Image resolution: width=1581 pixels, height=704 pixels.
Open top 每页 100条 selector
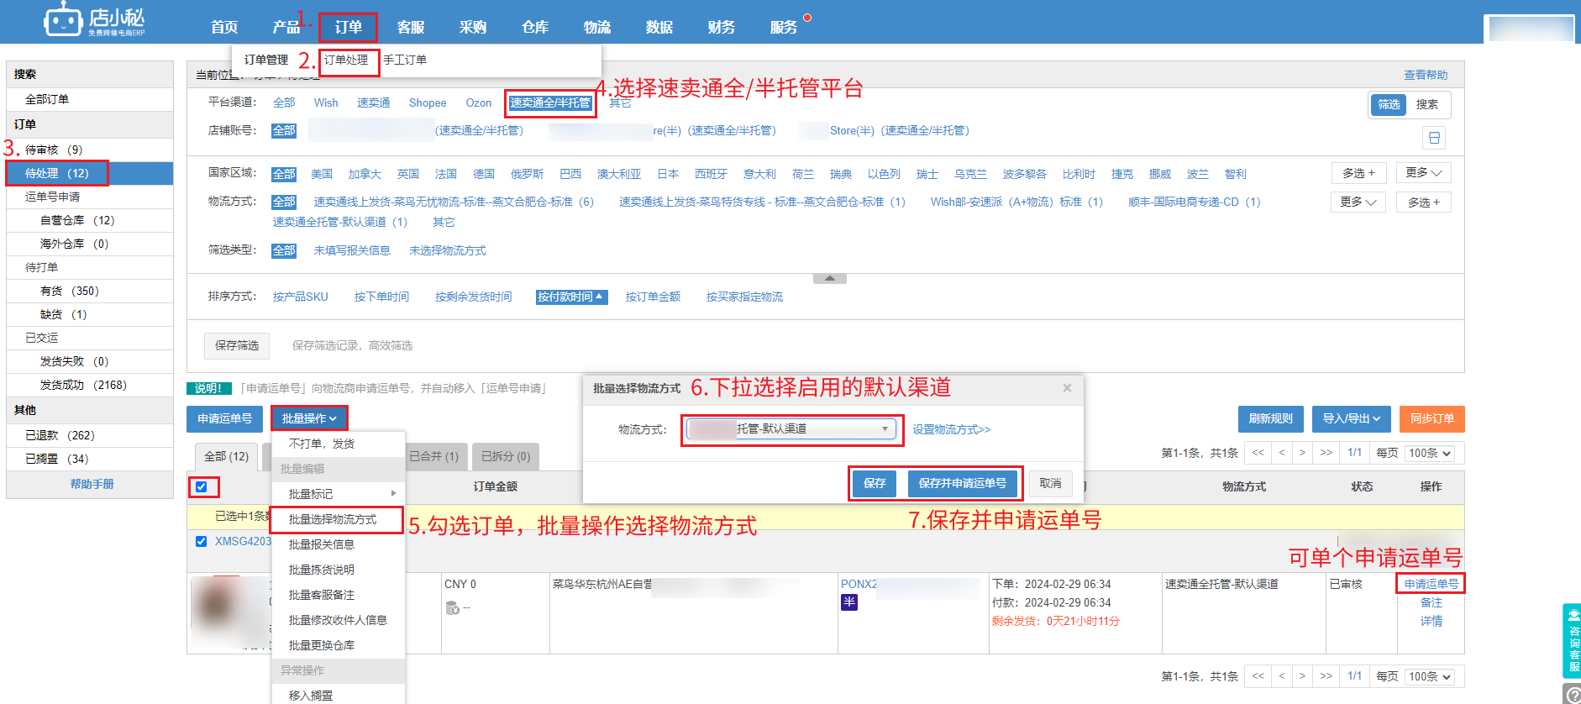(x=1430, y=453)
